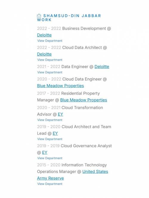The image size is (149, 198).
Task: View Department under Cloud Transformation Advisor
Action: point(50,120)
